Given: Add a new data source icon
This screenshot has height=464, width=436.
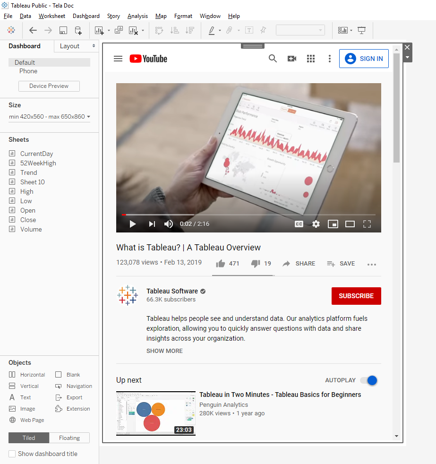Looking at the screenshot, I should point(78,30).
